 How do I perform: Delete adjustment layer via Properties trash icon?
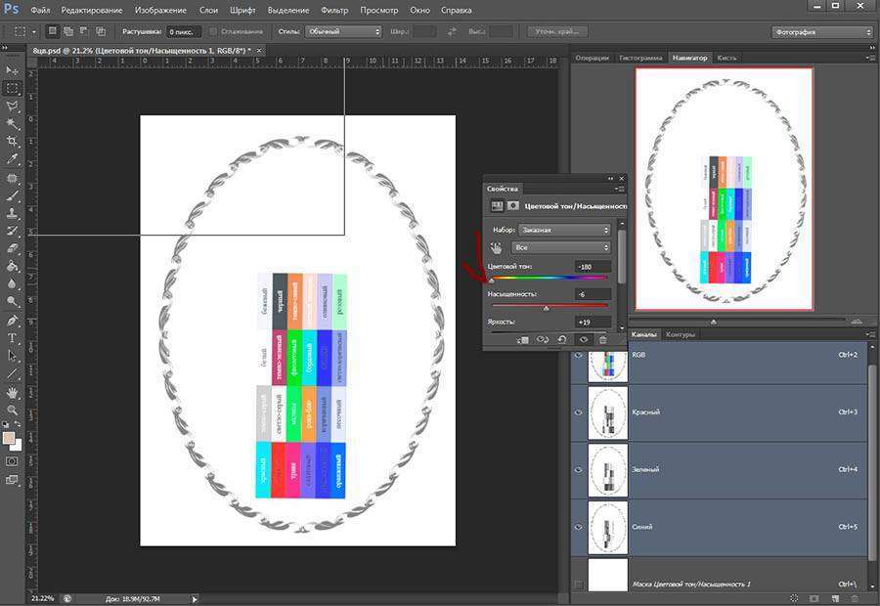pyautogui.click(x=603, y=339)
